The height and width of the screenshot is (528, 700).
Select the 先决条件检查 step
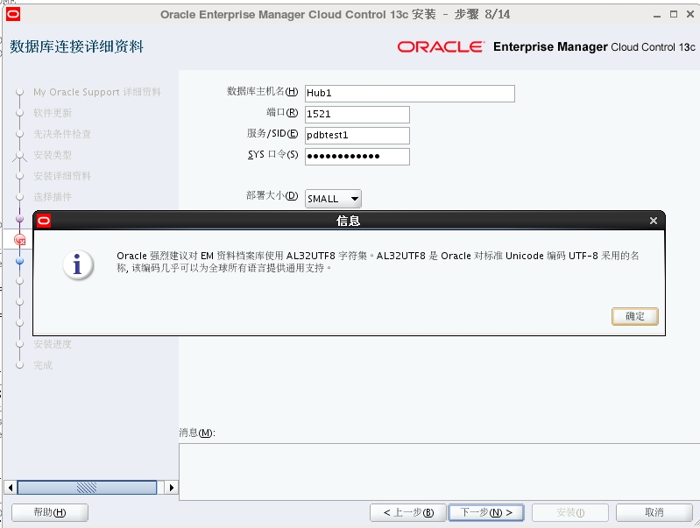click(62, 134)
